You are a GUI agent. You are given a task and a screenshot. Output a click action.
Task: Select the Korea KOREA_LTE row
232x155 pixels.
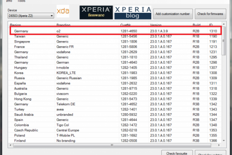tap(115, 73)
